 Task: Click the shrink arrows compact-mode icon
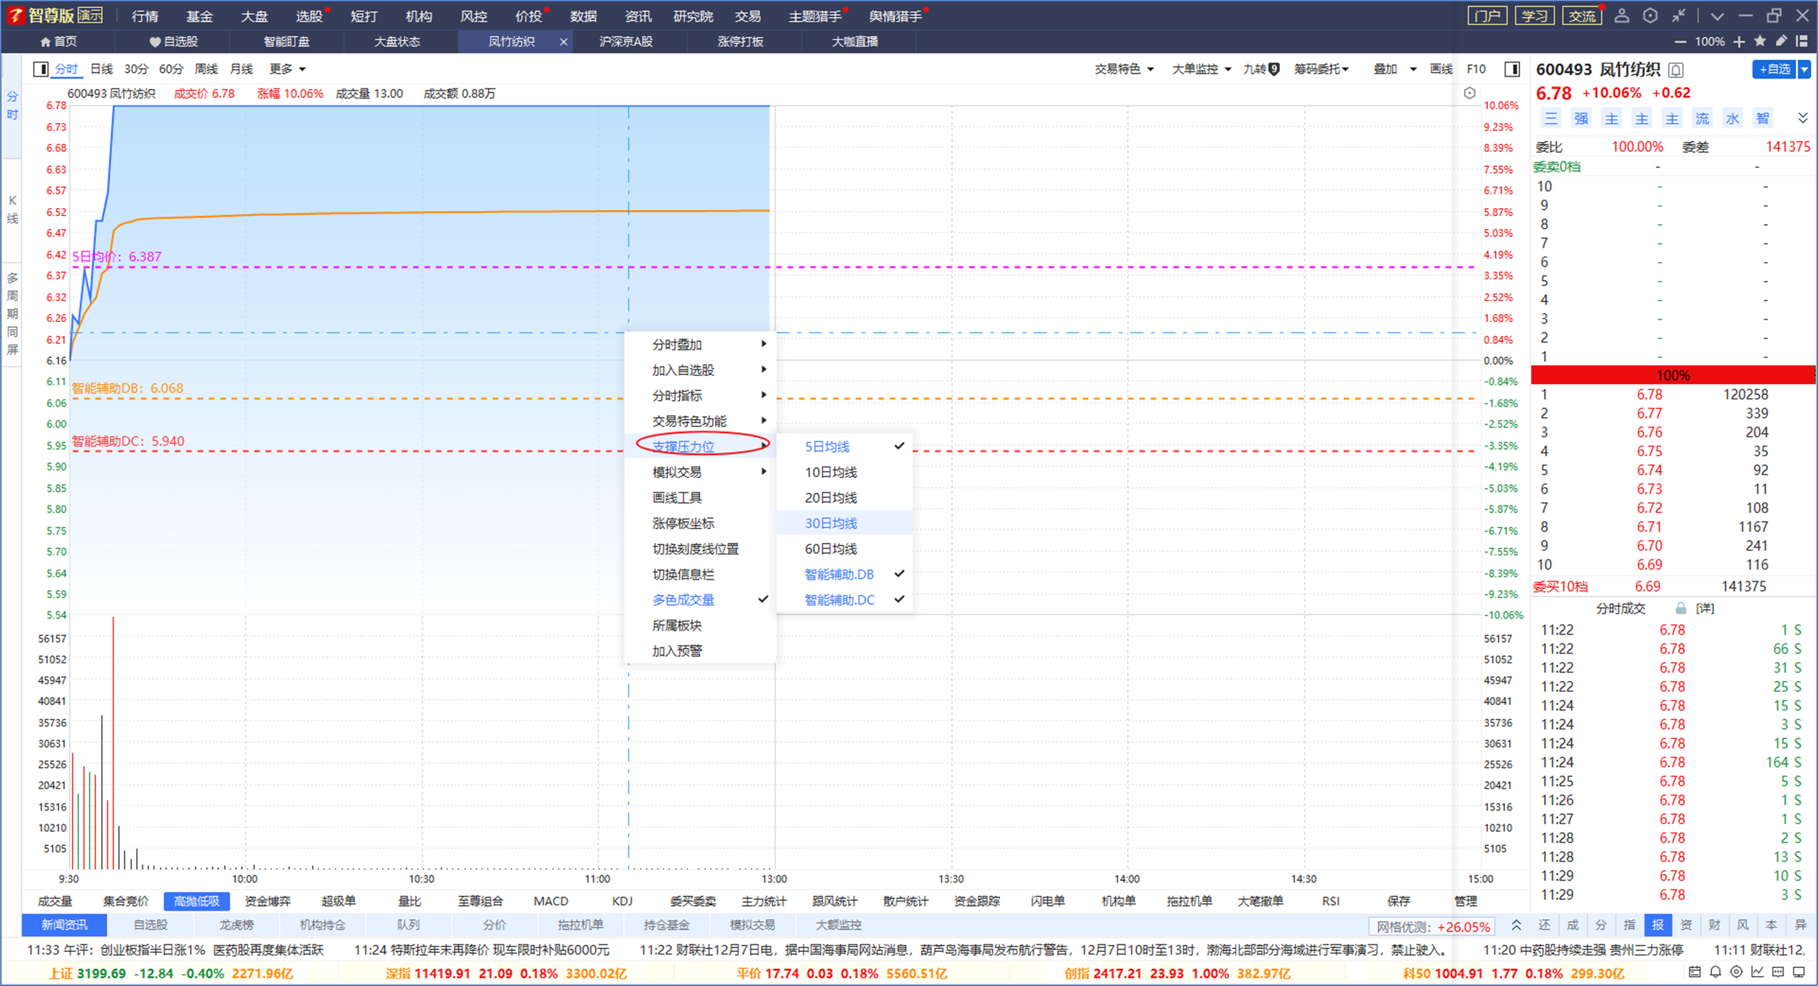[x=1678, y=16]
